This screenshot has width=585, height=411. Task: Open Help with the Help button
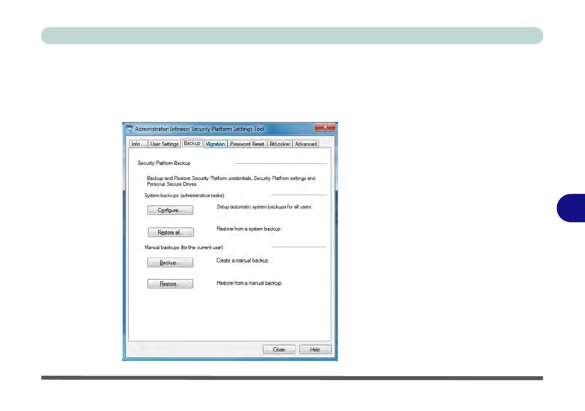point(315,350)
